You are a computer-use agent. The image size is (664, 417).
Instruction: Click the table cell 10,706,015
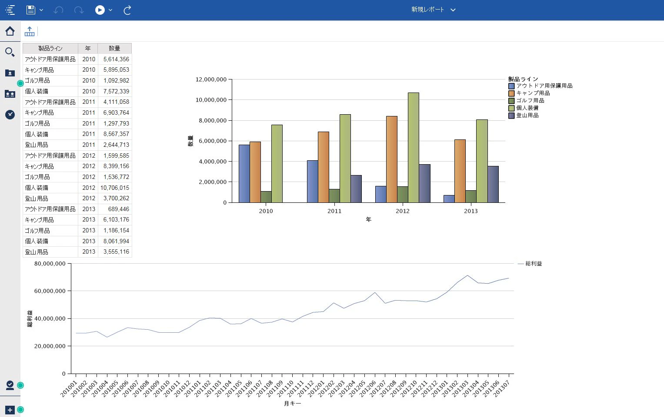115,188
